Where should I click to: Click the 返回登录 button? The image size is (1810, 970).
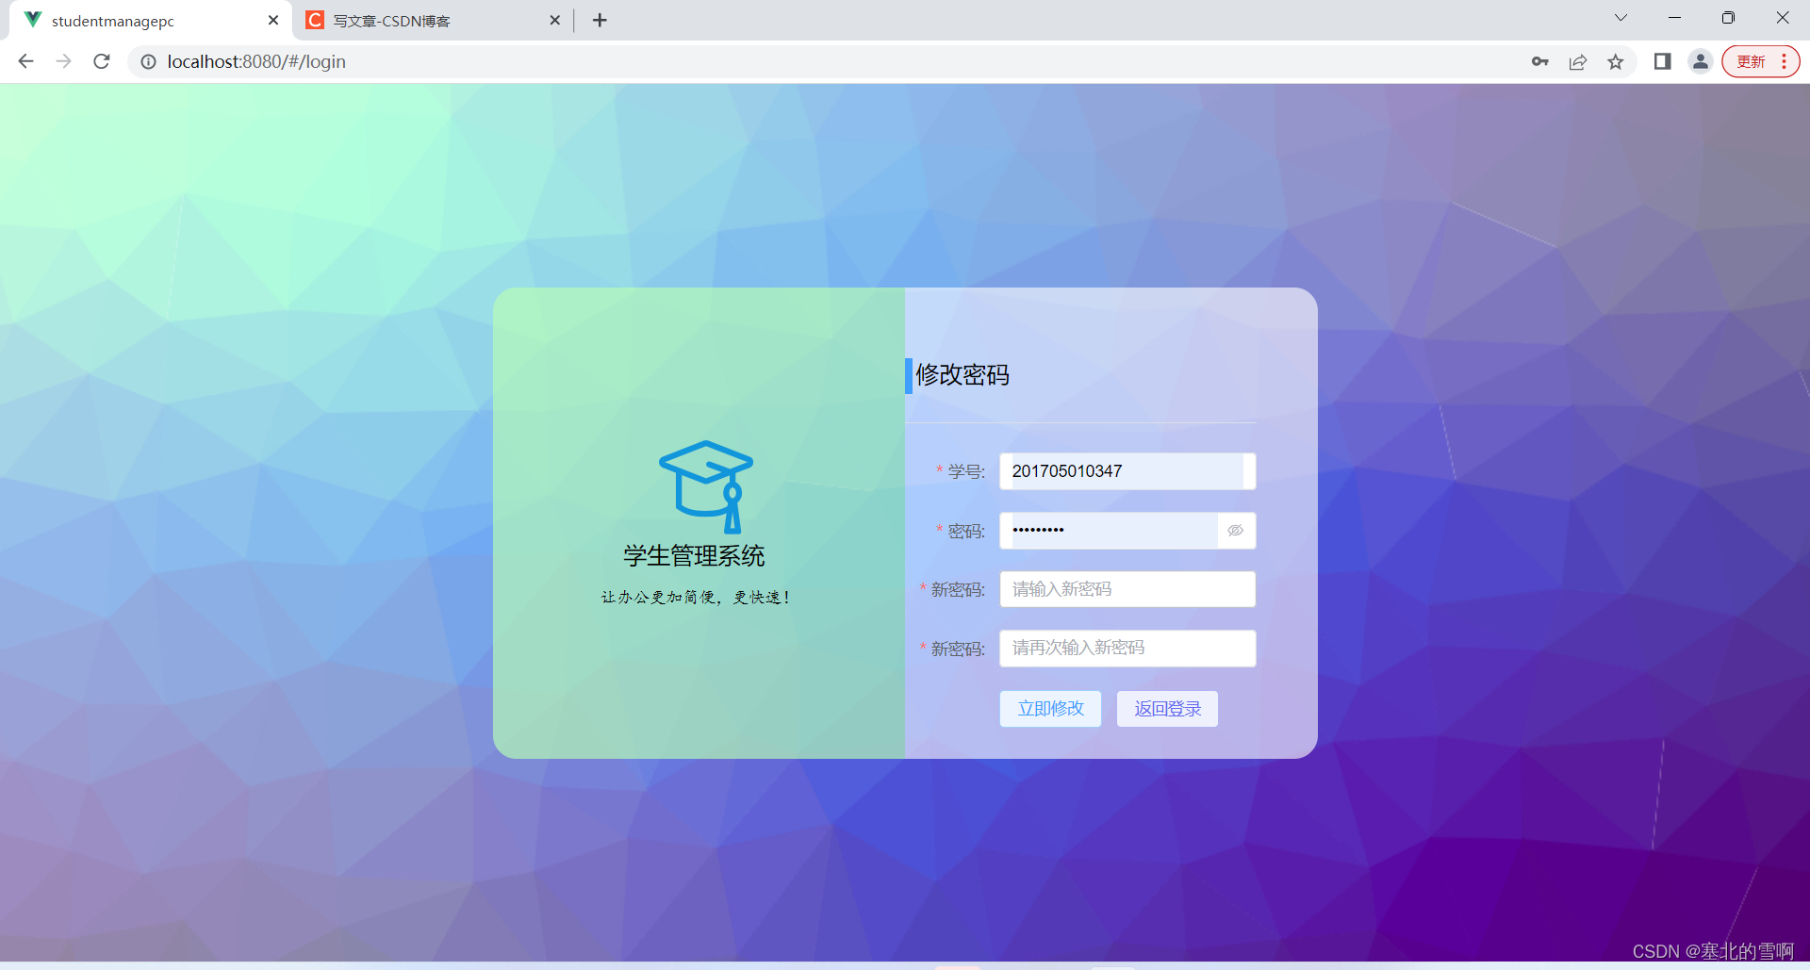(1166, 708)
